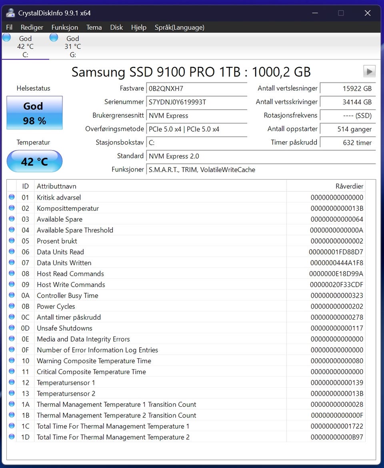Open the Hjelp menu
The width and height of the screenshot is (384, 468).
[139, 27]
